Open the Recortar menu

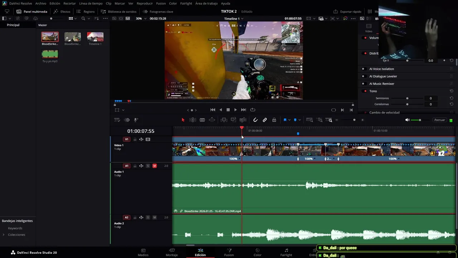tap(69, 3)
